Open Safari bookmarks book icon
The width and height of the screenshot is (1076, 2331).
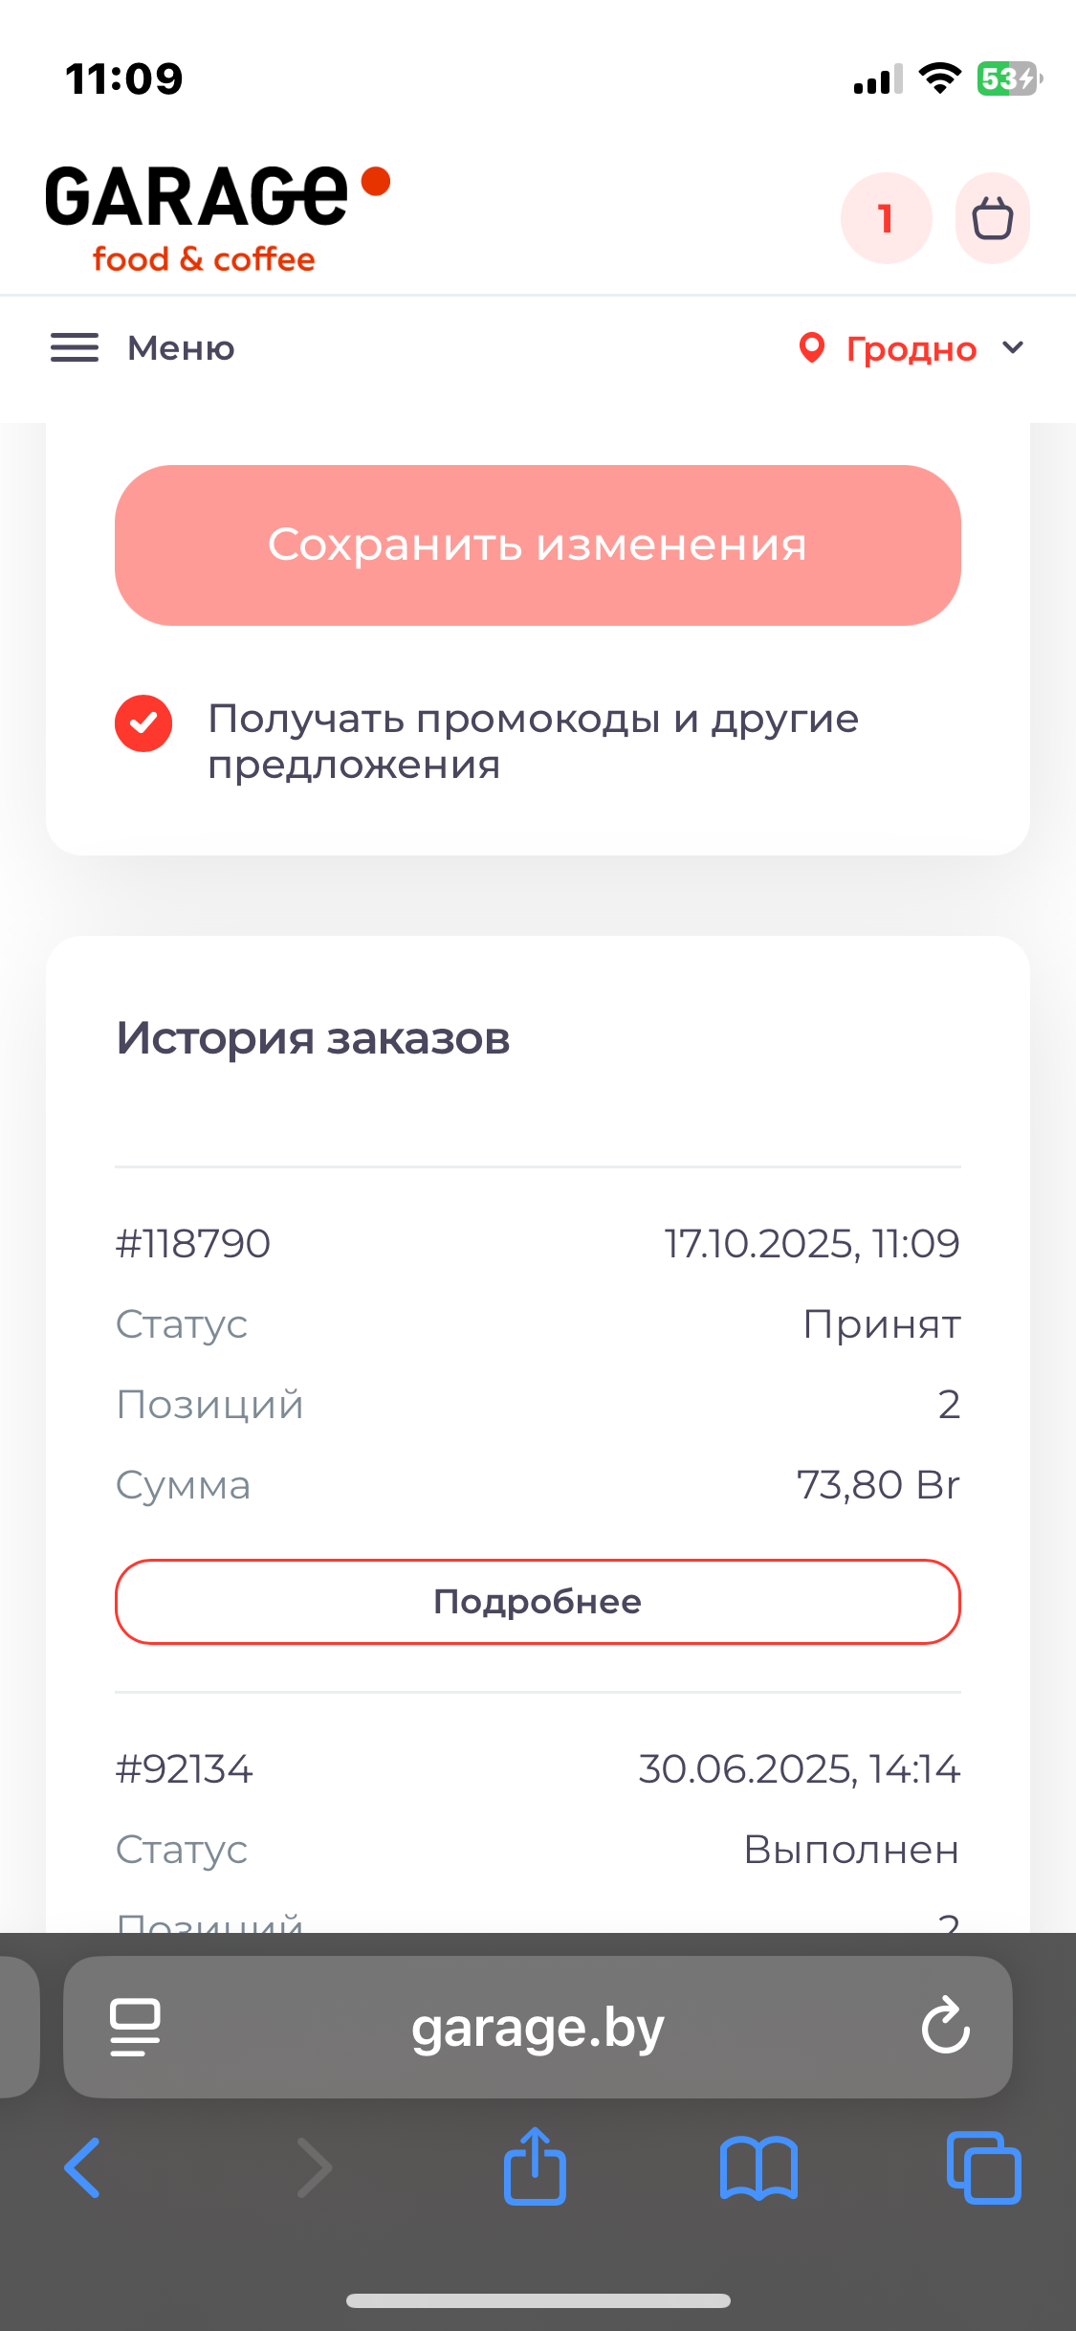coord(758,2168)
